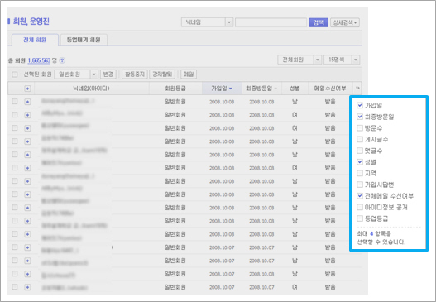Uncheck the 가입일 column option
This screenshot has height=302, width=436.
click(x=360, y=105)
